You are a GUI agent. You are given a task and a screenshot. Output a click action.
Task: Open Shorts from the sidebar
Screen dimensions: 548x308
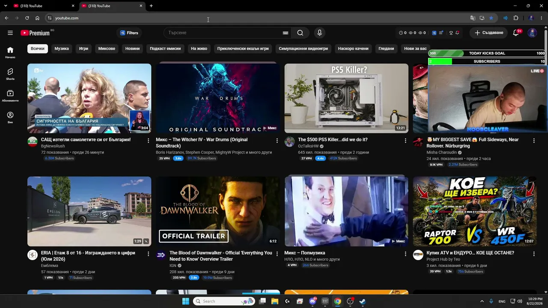click(x=10, y=74)
